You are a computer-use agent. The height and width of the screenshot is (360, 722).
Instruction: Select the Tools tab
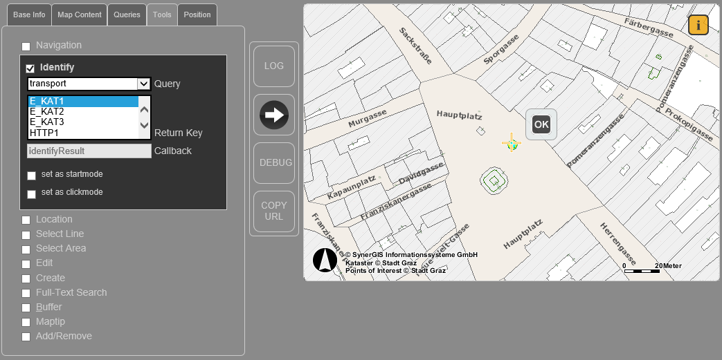coord(161,15)
